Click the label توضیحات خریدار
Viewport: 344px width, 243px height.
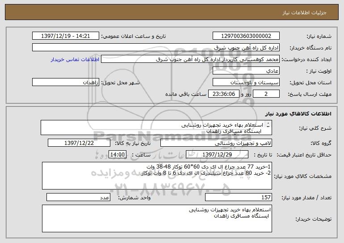coord(314,219)
